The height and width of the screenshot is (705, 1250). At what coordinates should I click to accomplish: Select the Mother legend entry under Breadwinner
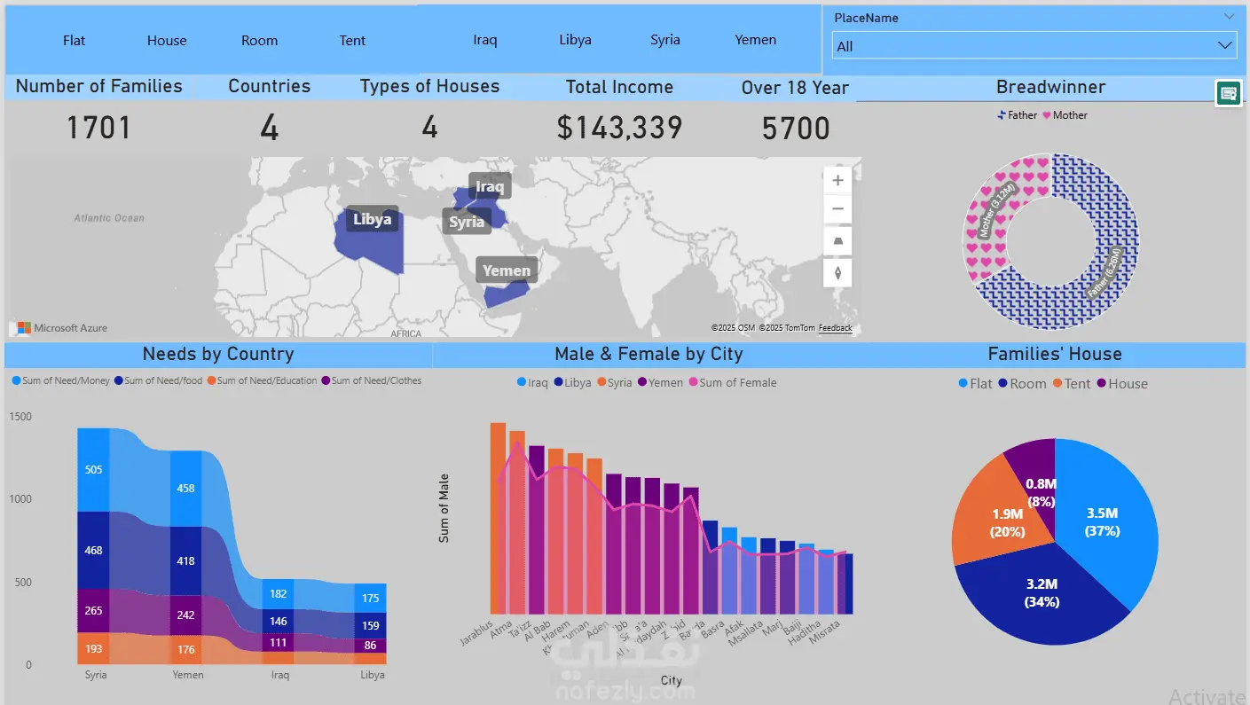click(1065, 115)
